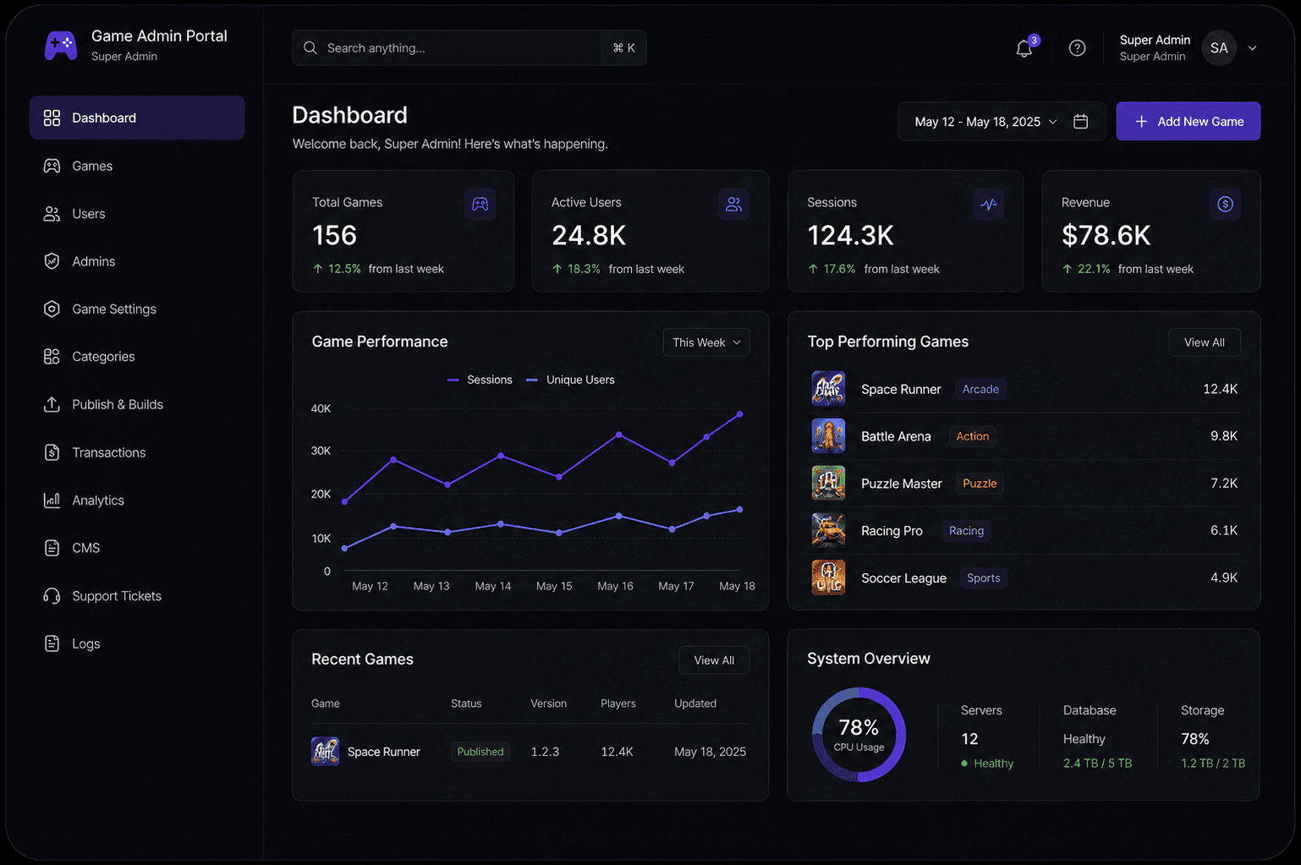This screenshot has width=1301, height=865.
Task: Click the Puzzle category tag
Action: 980,484
